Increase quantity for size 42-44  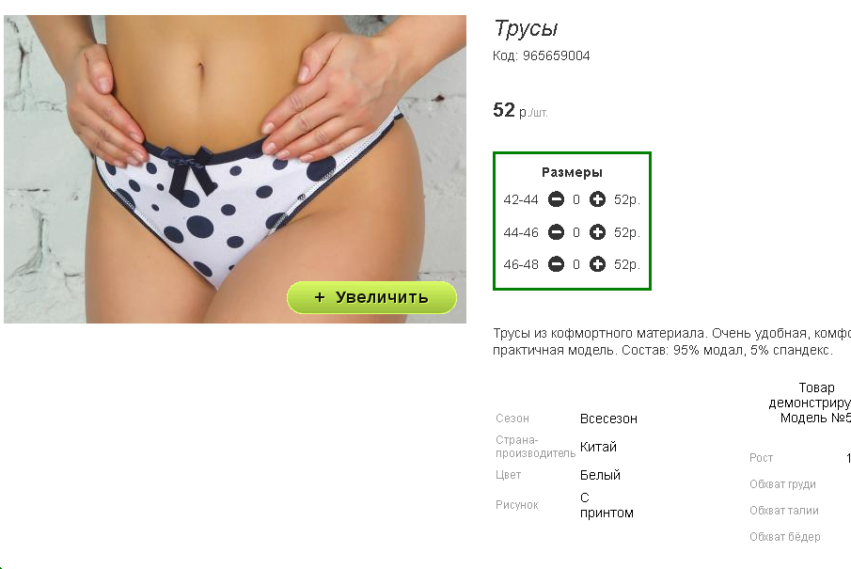(597, 199)
